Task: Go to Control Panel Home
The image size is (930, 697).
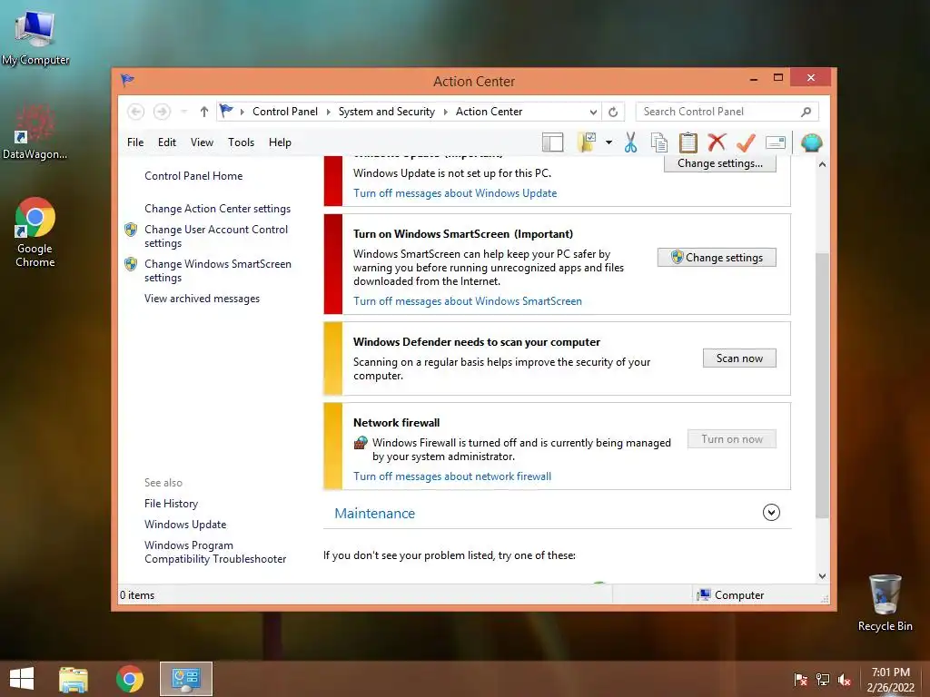Action: coord(193,176)
